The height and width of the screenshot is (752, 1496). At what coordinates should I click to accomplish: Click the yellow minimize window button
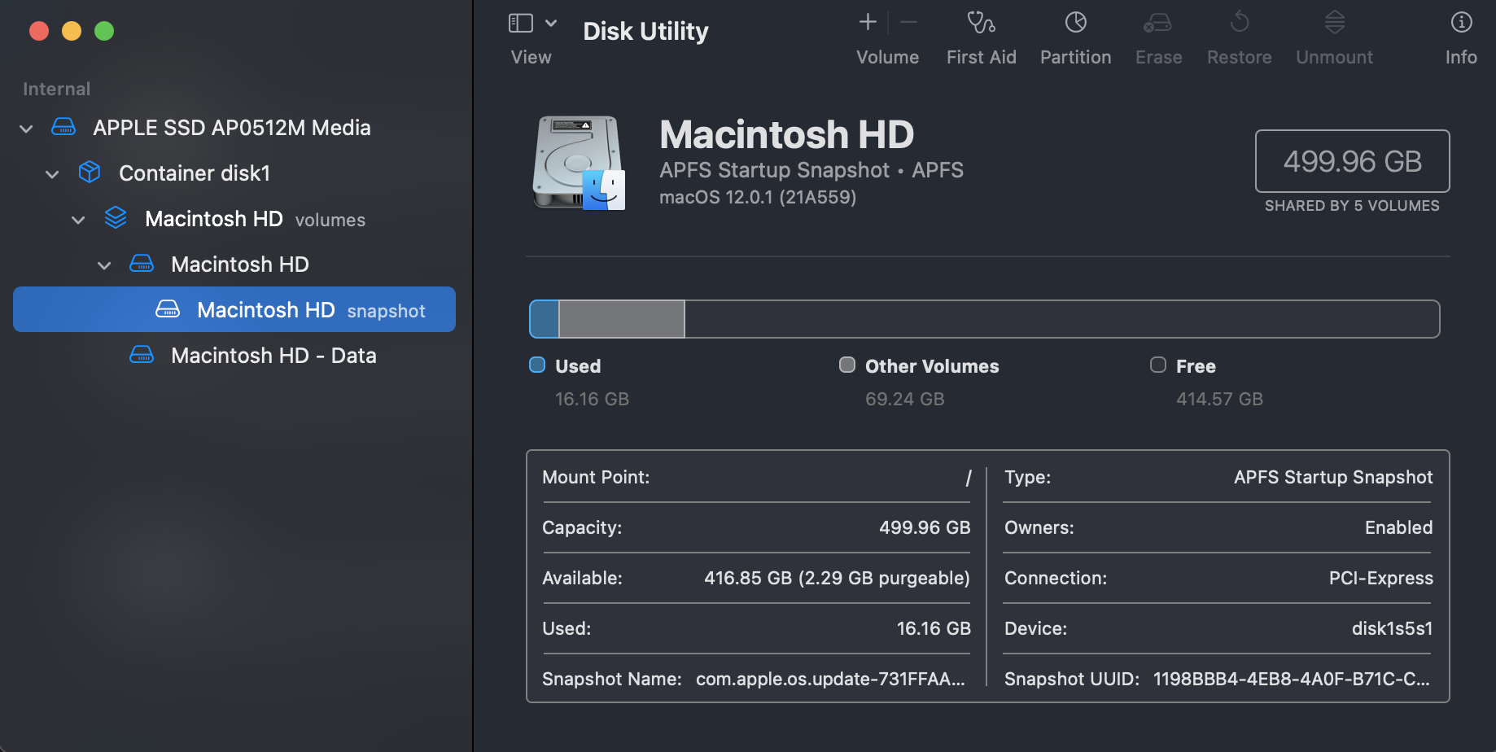coord(72,31)
